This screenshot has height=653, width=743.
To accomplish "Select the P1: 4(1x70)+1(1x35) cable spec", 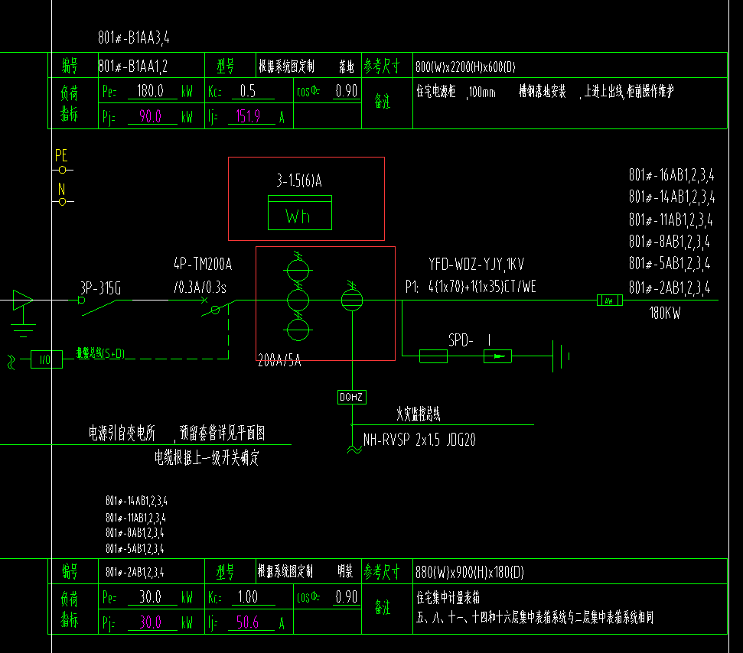I will pos(471,287).
